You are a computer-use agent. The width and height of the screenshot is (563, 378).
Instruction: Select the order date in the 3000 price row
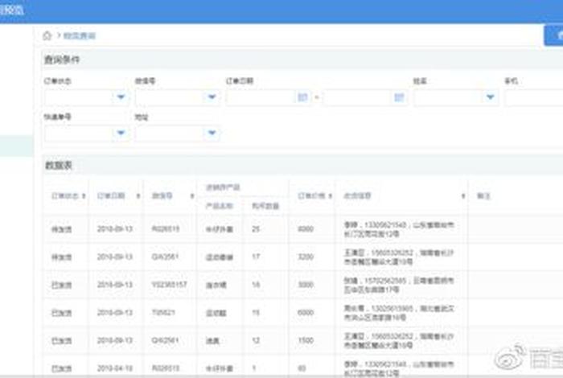pos(115,285)
